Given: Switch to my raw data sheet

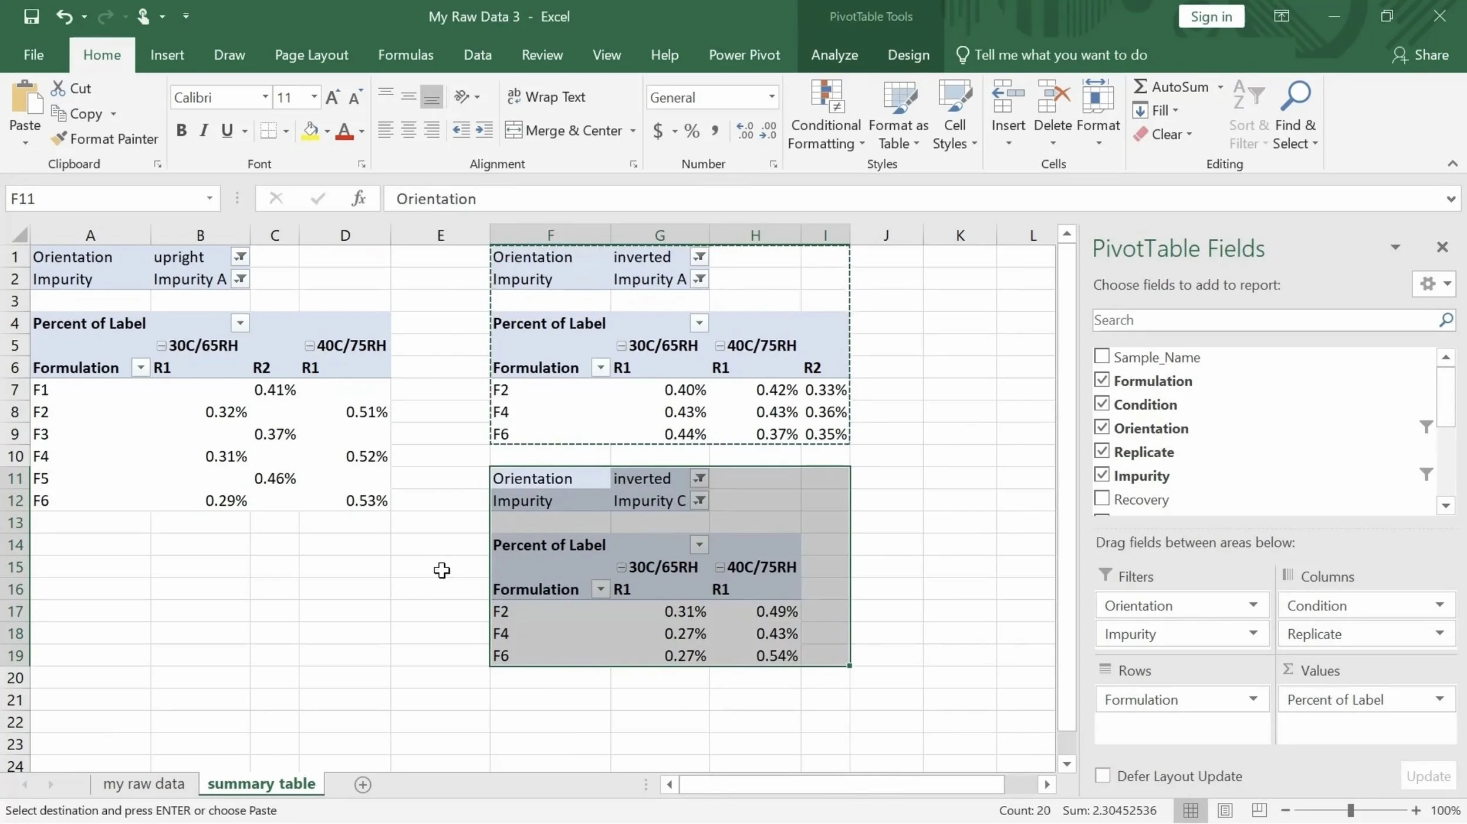Looking at the screenshot, I should pos(144,784).
